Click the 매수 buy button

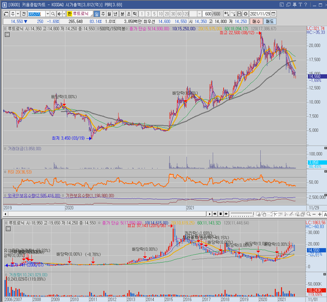(256, 21)
